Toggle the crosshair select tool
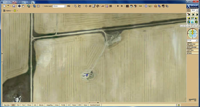Viewport: 200px width, 107px height. pyautogui.click(x=19, y=6)
